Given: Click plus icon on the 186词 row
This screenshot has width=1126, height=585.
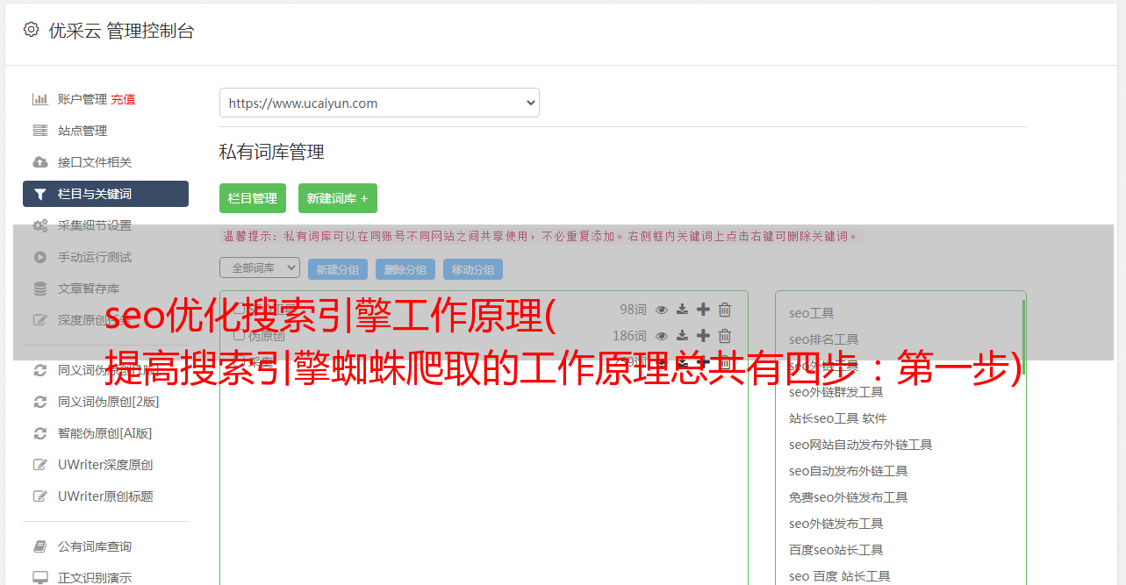Looking at the screenshot, I should pyautogui.click(x=703, y=336).
